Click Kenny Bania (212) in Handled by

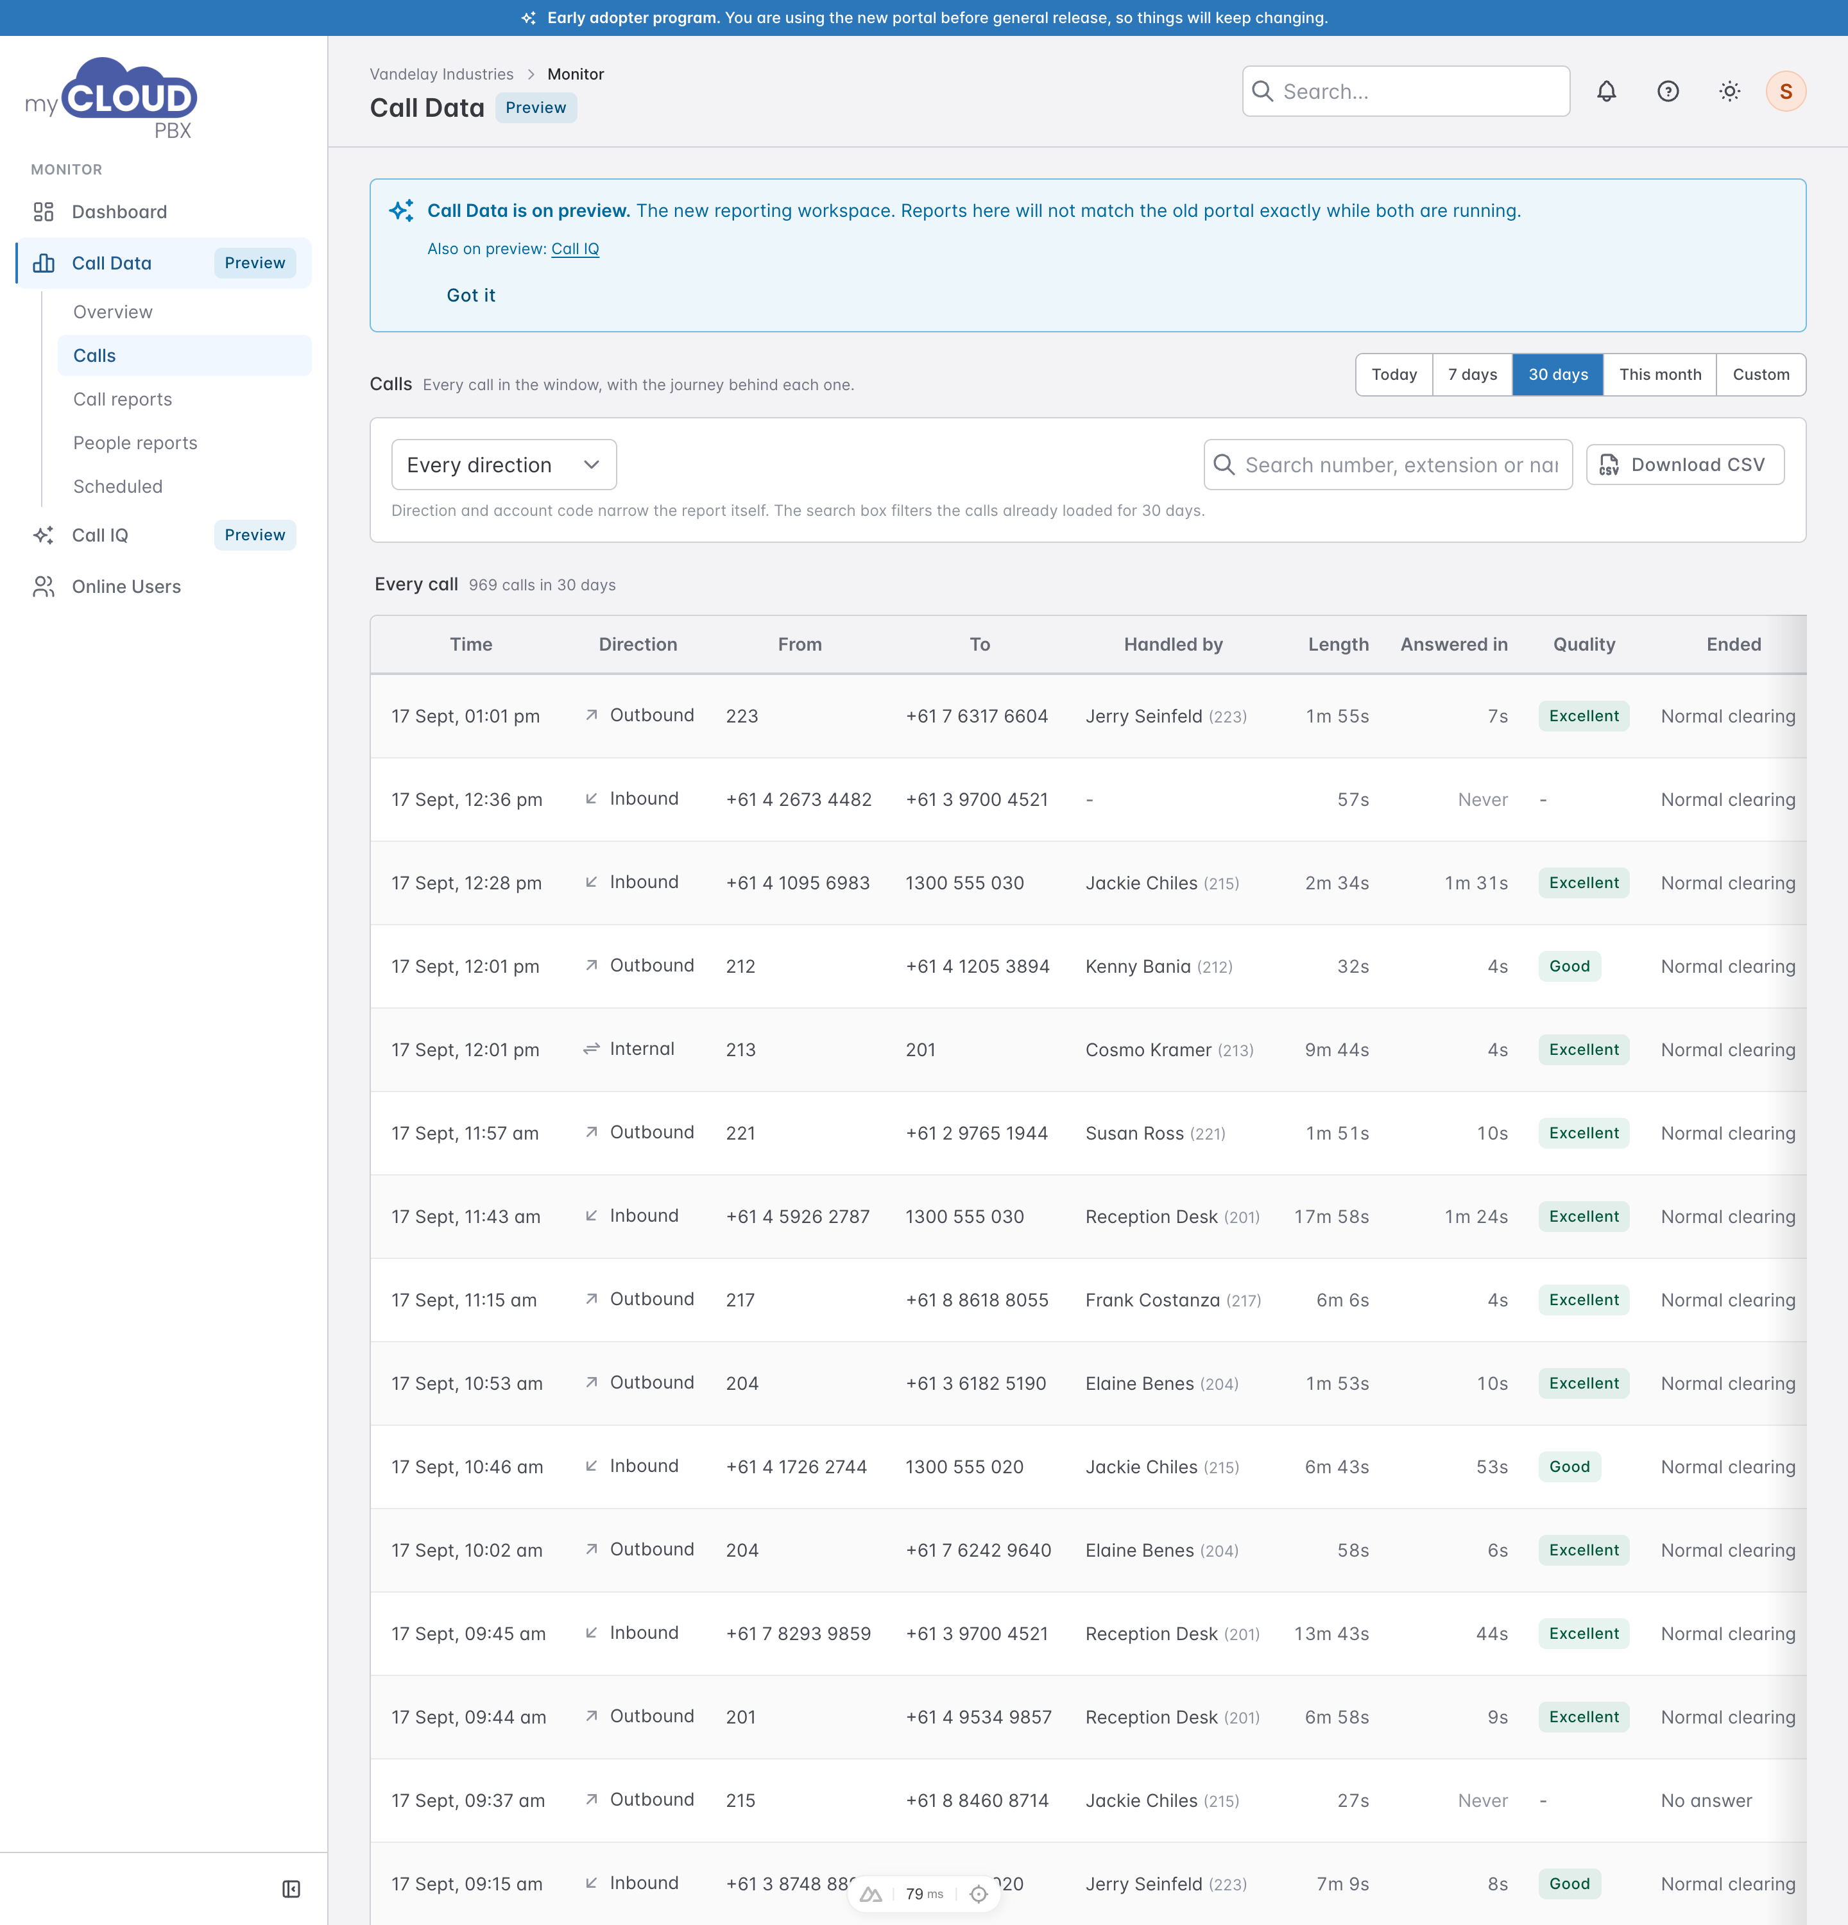pos(1159,966)
